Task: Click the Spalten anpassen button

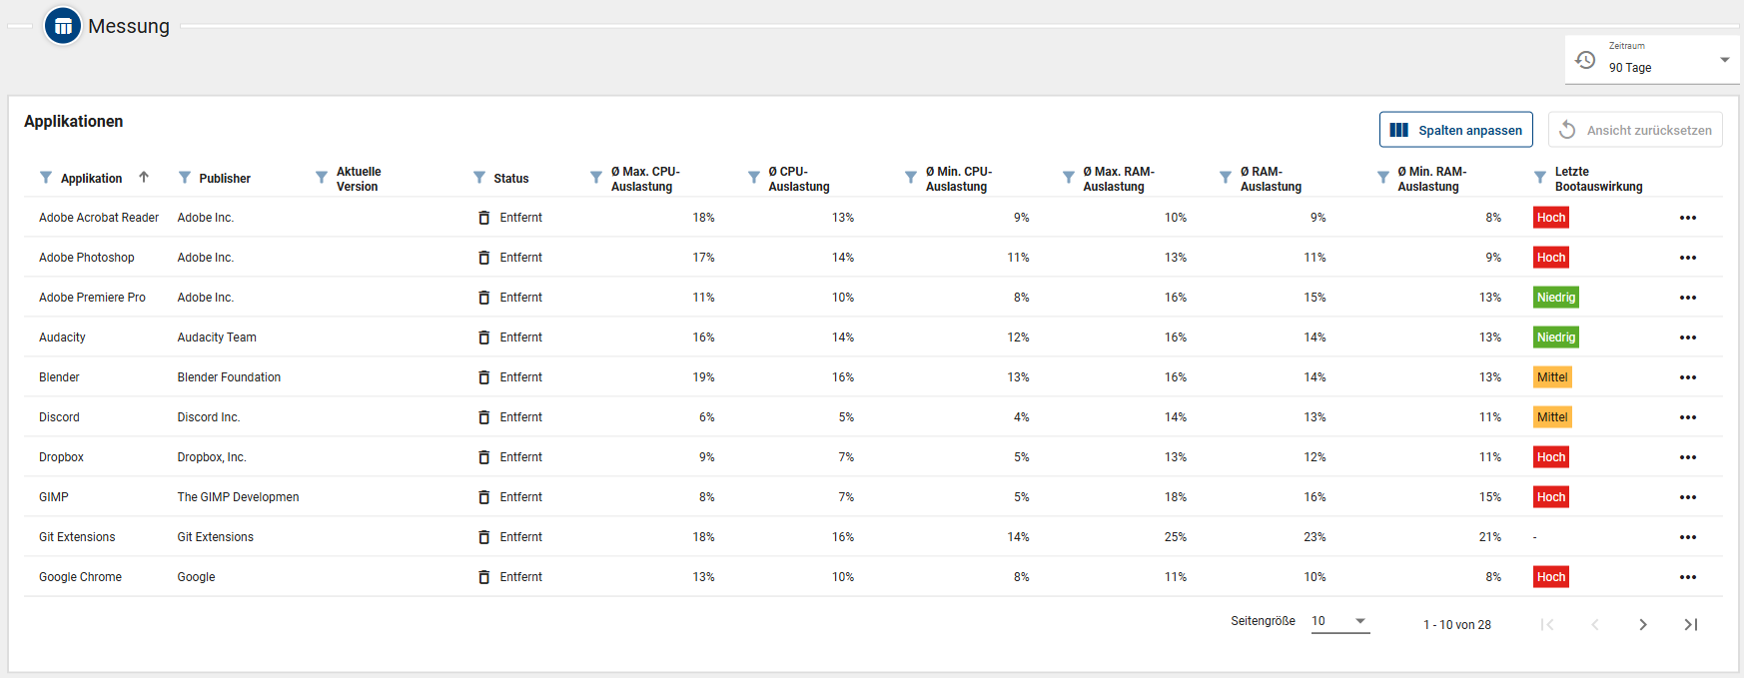Action: 1455,130
